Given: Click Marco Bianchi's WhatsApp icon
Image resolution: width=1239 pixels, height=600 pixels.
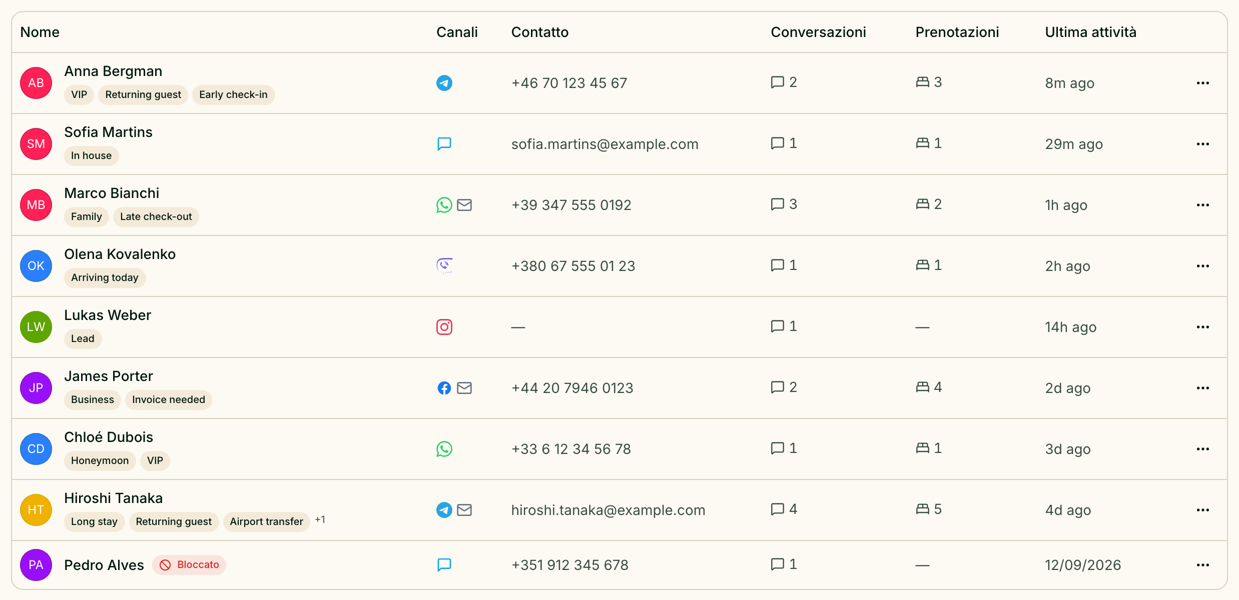Looking at the screenshot, I should [444, 205].
